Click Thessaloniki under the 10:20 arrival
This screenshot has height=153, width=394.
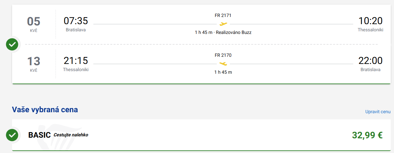[370, 30]
